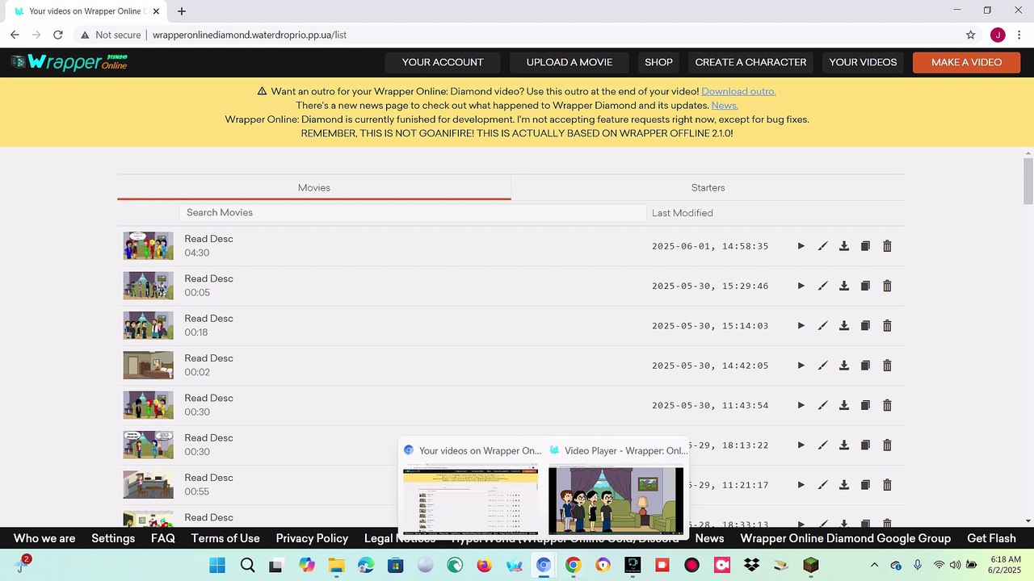The image size is (1034, 581).
Task: Choose CREATE A CHARACTER in the navbar
Action: click(x=750, y=62)
